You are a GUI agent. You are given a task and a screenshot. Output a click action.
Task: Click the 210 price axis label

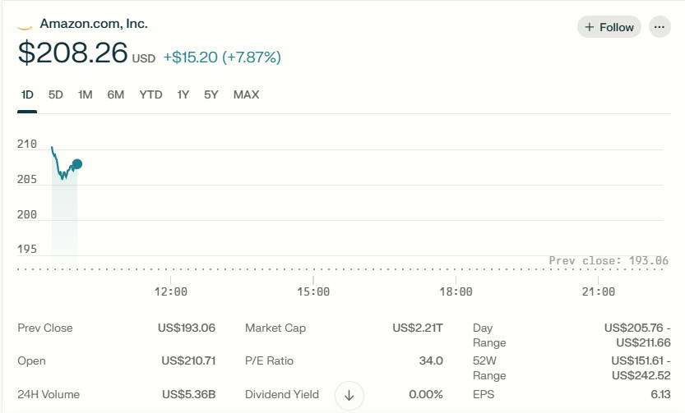click(x=27, y=144)
